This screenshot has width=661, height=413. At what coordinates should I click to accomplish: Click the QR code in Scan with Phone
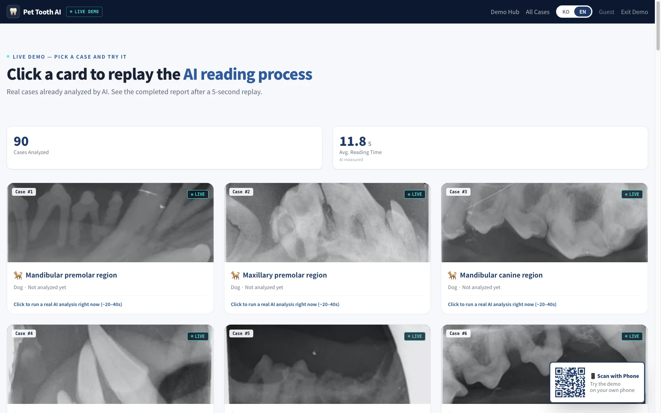570,382
